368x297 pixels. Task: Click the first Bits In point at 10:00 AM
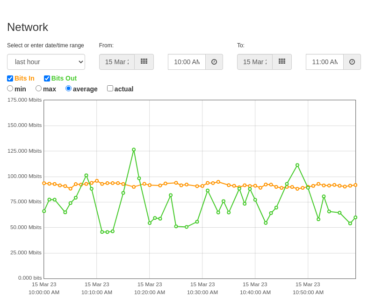click(44, 183)
